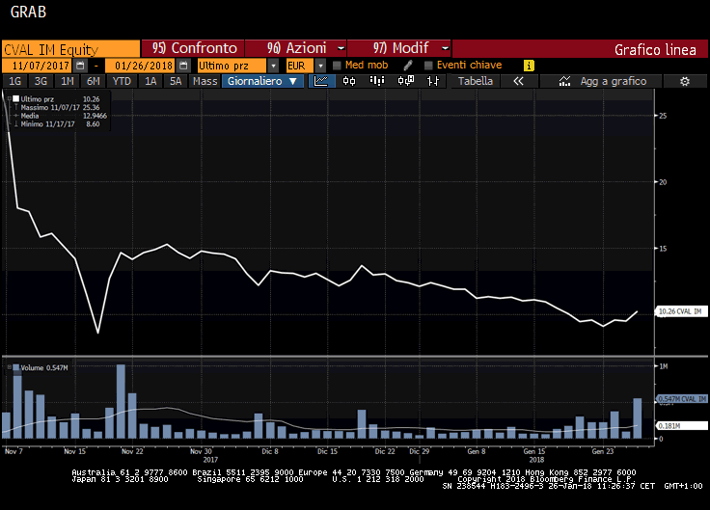Enable the Med mob checkbox
Screen dimensions: 710x510
[337, 66]
